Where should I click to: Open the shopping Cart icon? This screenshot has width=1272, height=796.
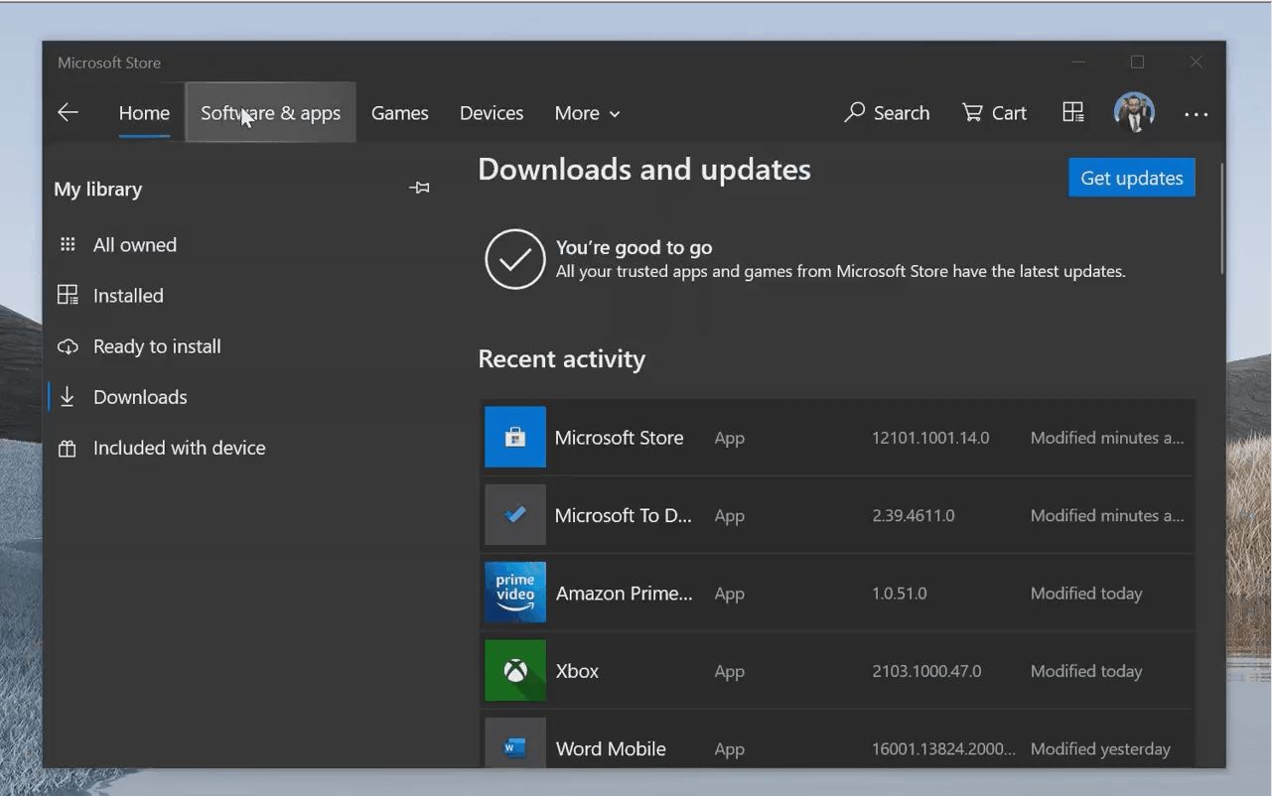[972, 112]
